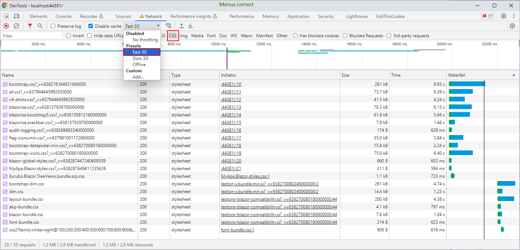Image resolution: width=520 pixels, height=250 pixels.
Task: Select Slow 3G throttling preset
Action: pyautogui.click(x=140, y=58)
